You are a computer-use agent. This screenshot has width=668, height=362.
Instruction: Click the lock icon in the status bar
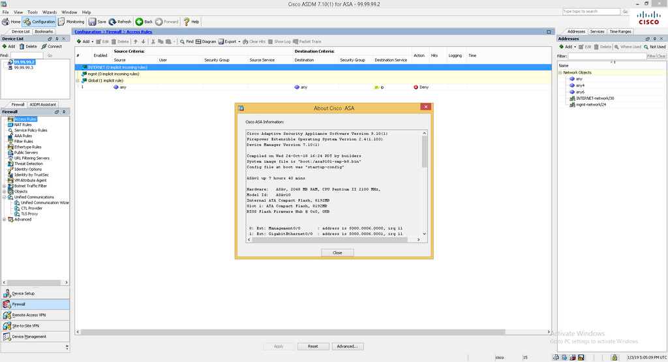pyautogui.click(x=615, y=357)
